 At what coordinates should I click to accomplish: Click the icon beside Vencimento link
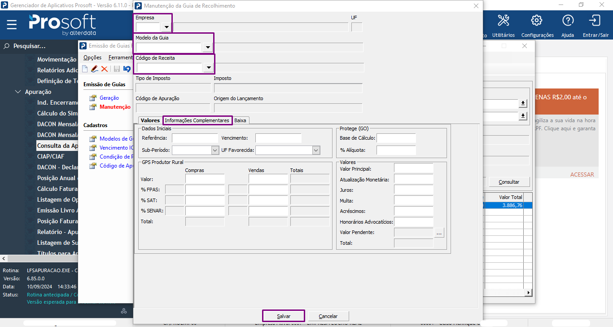[x=93, y=148]
